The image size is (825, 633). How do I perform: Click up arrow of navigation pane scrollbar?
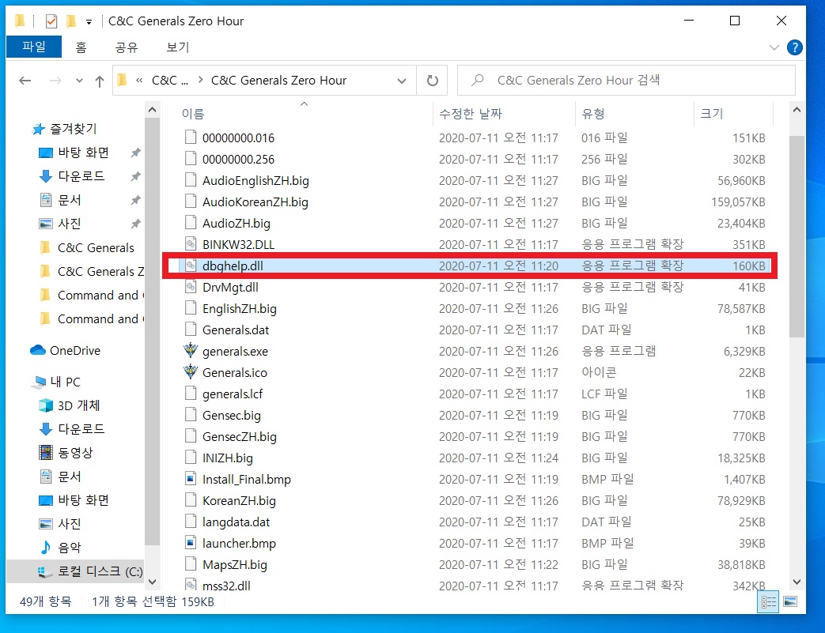pyautogui.click(x=152, y=110)
